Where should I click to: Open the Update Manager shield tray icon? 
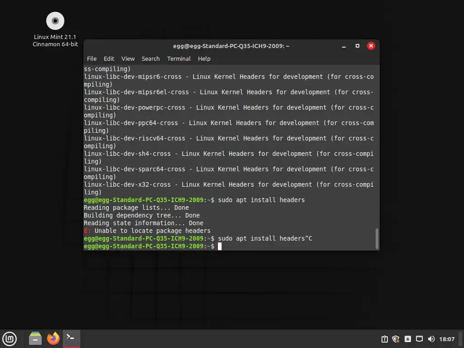point(396,339)
